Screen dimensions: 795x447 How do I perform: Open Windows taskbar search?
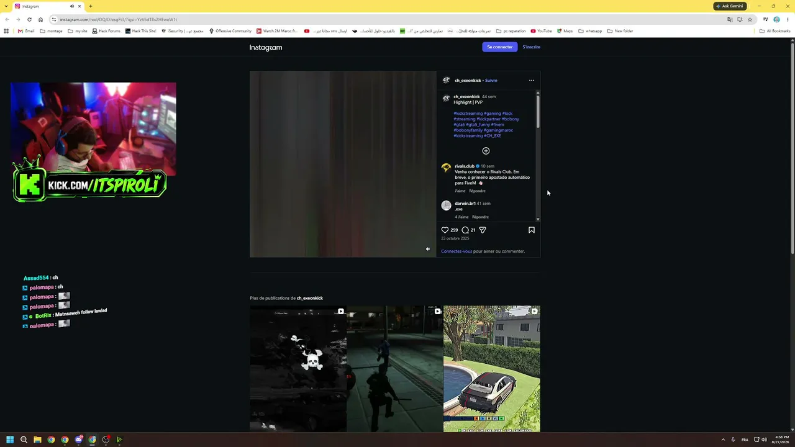[x=24, y=440]
